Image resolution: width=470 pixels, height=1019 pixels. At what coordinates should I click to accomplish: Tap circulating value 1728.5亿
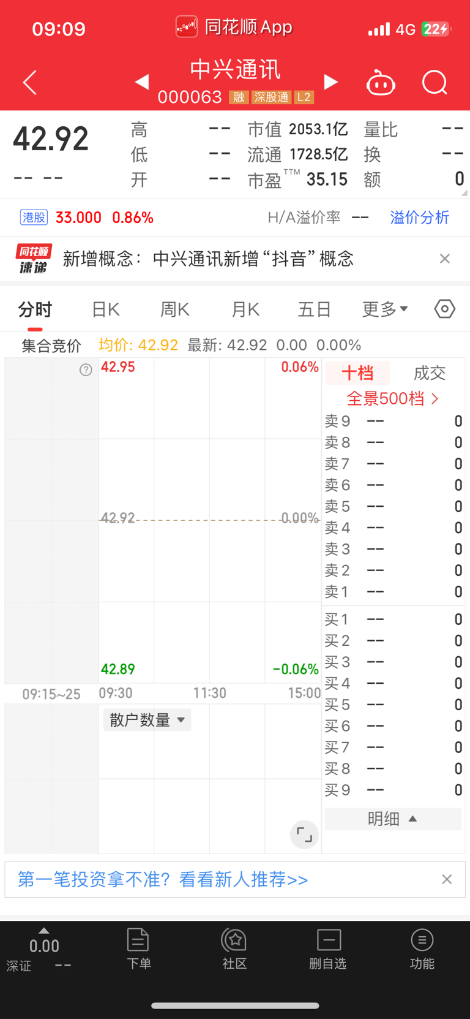(318, 154)
